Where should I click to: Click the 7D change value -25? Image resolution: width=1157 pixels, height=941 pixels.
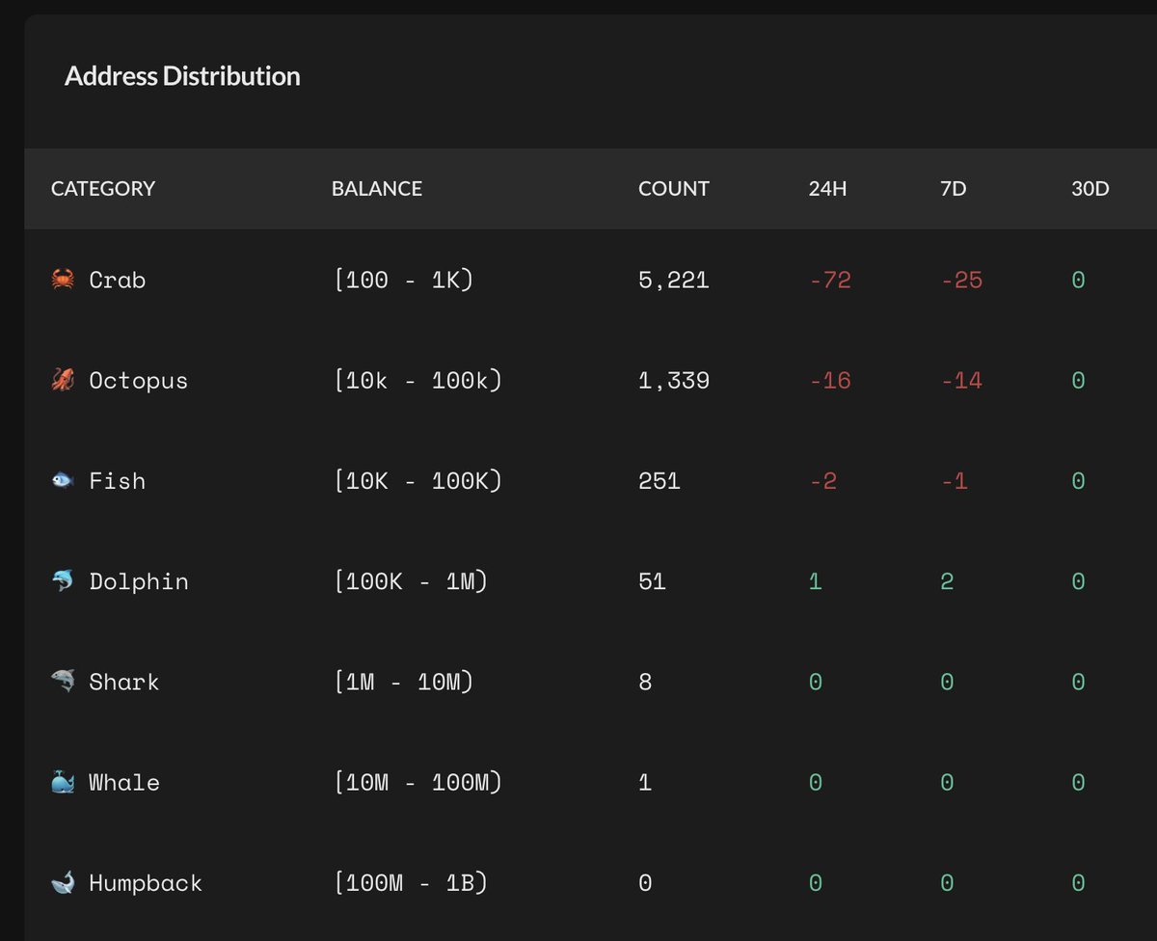point(961,281)
